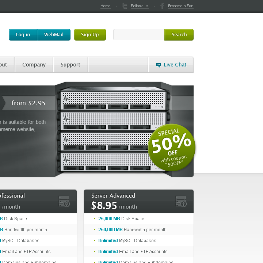Open the Follow Us link
Viewport: 263px width, 263px height.
(140, 6)
